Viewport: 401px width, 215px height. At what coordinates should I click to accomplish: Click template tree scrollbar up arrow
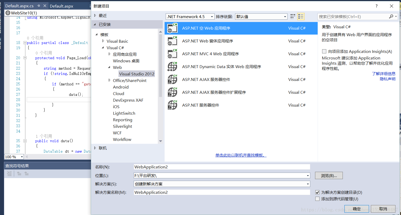160,32
